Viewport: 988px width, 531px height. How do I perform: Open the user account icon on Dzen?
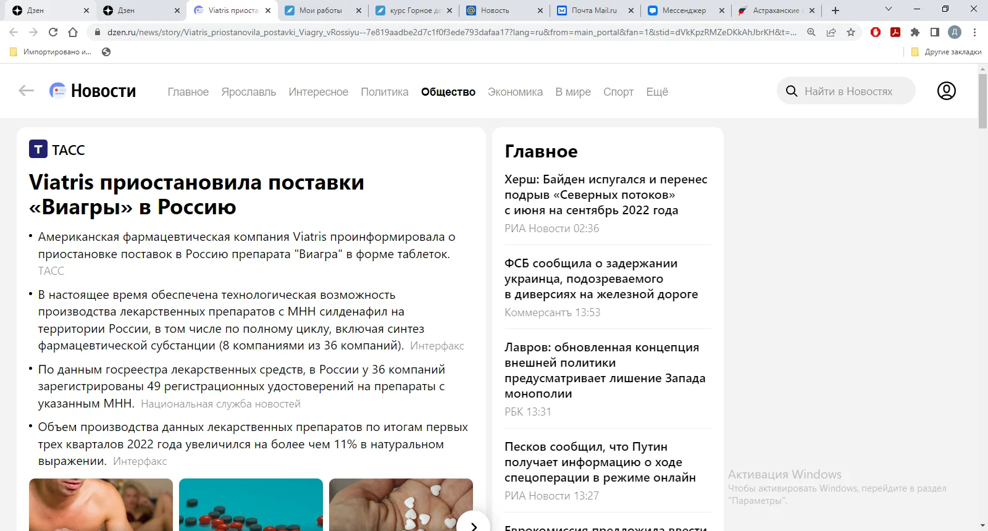click(x=947, y=91)
